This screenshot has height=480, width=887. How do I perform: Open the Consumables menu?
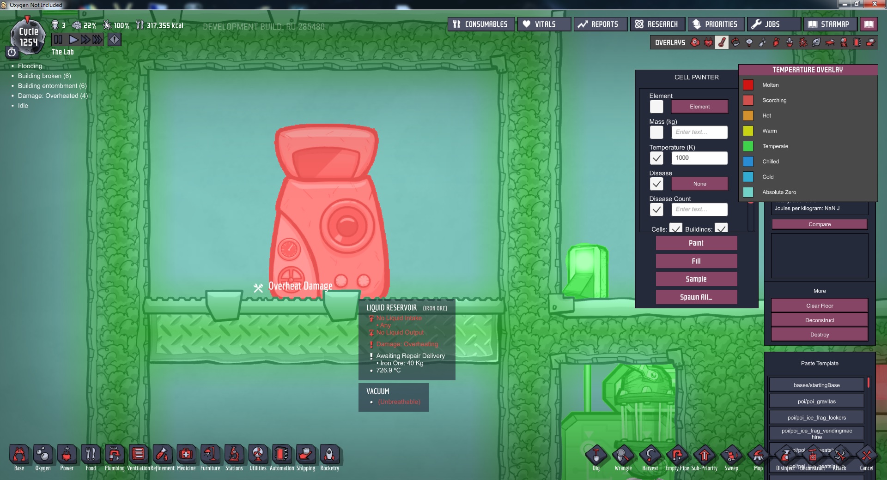pos(481,24)
